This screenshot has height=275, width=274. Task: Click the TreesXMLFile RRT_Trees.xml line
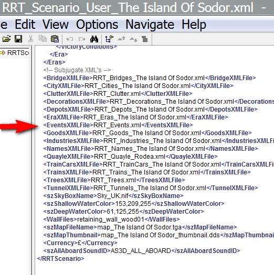pos(114,180)
